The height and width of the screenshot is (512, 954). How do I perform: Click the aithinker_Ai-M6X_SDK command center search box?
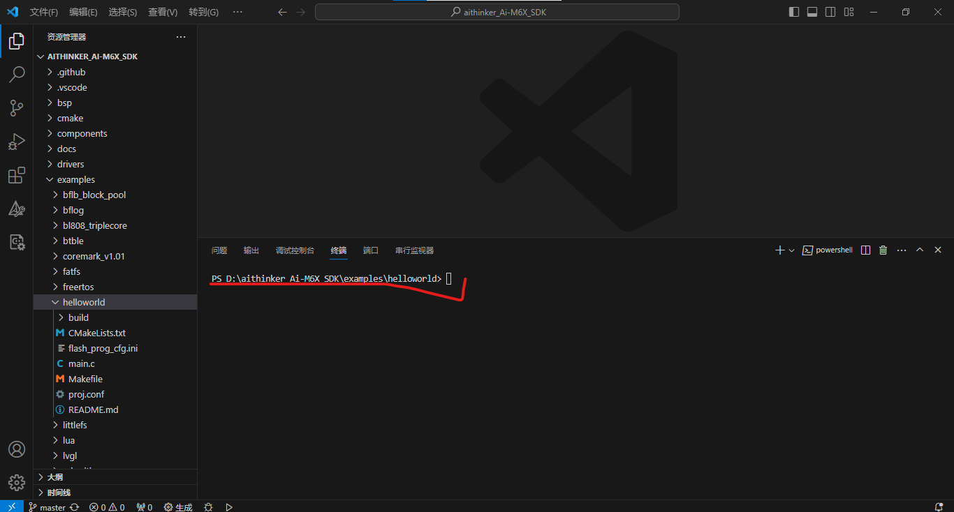click(497, 12)
